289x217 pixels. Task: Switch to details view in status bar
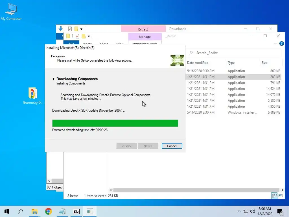pos(274,196)
